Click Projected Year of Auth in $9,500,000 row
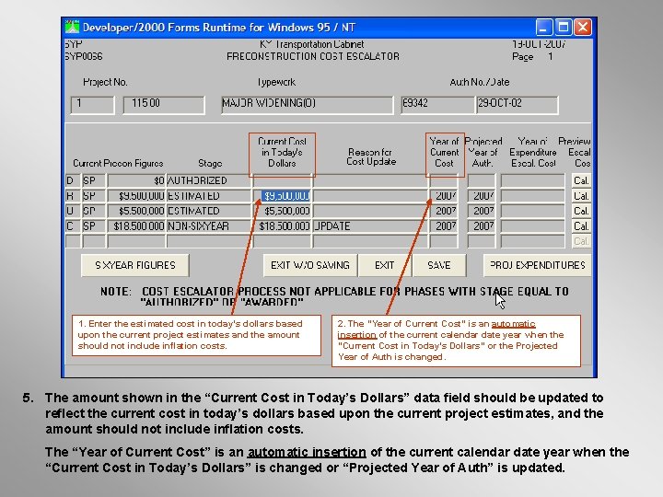Viewport: 663px width, 497px height. tap(482, 196)
